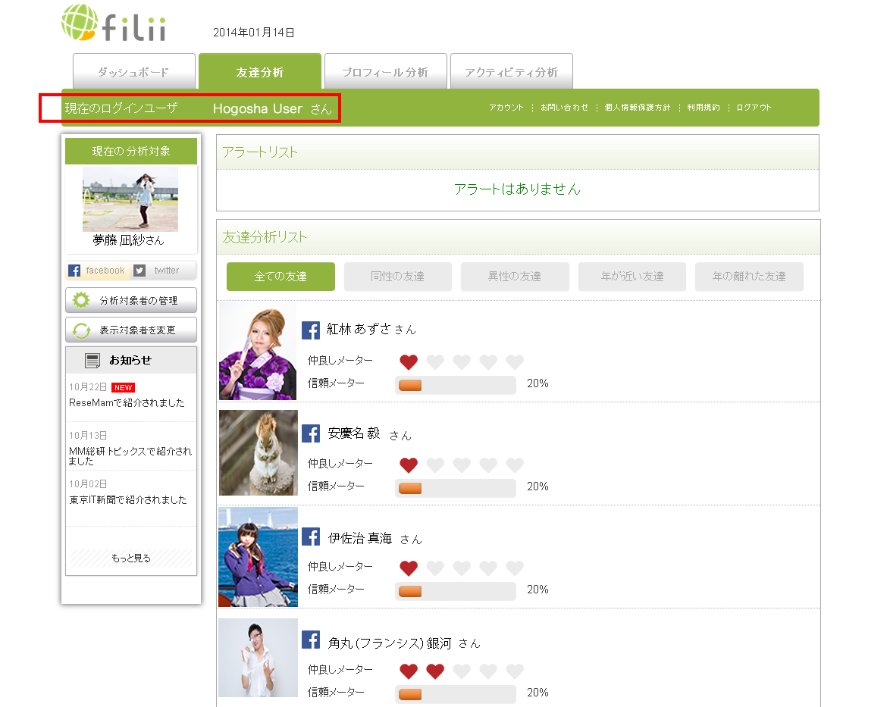
Task: Filter friends by 年の離れた友達
Action: [x=748, y=277]
